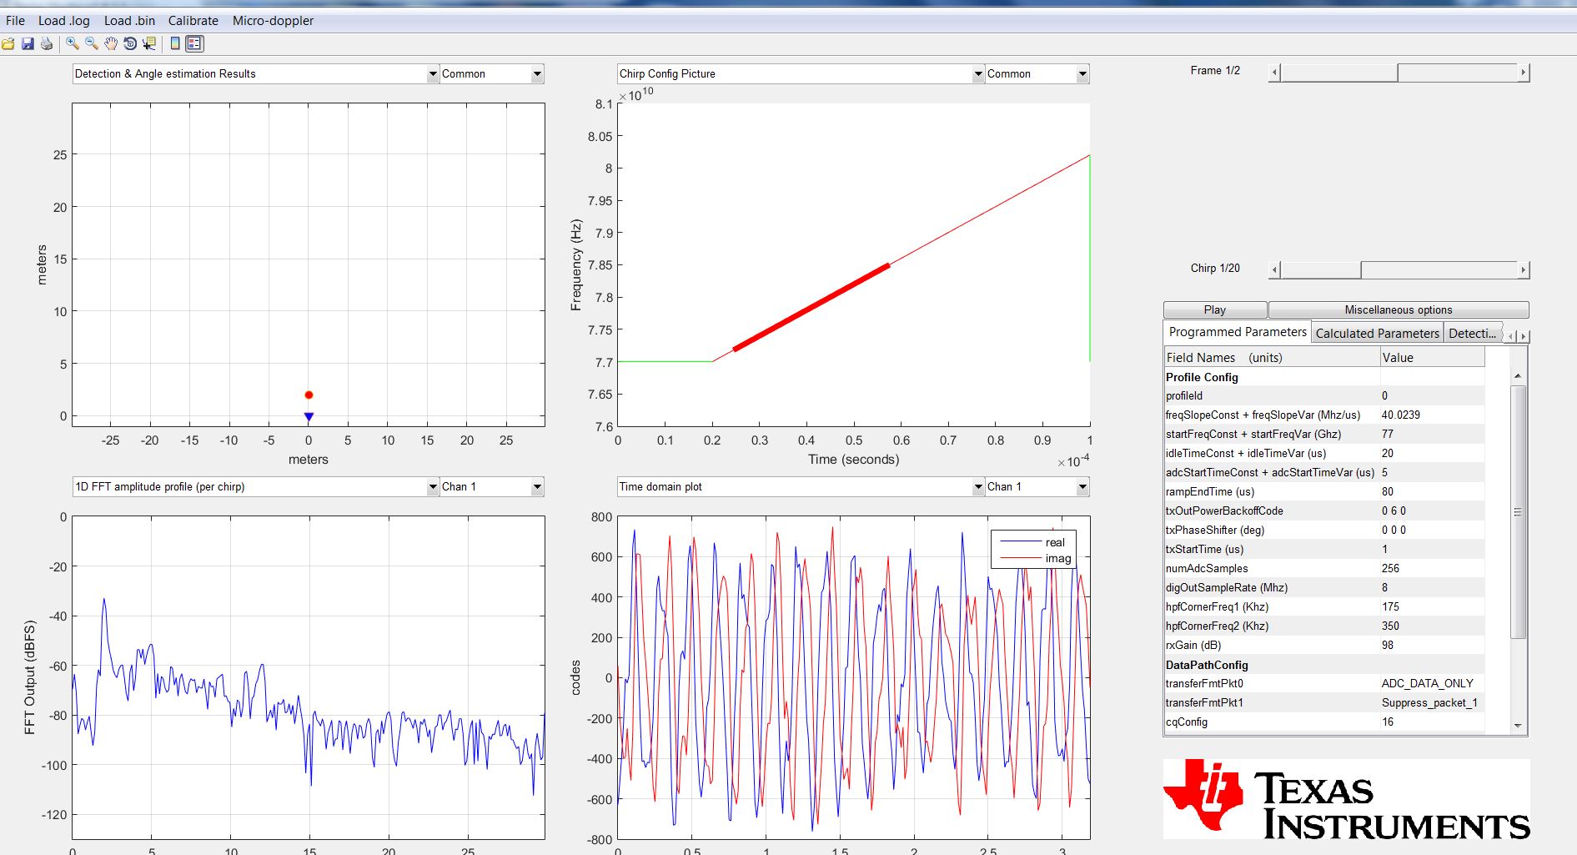The image size is (1577, 855).
Task: Select the 'startFreqConst + startFreqVar (Ghz)' cell
Action: click(1272, 435)
